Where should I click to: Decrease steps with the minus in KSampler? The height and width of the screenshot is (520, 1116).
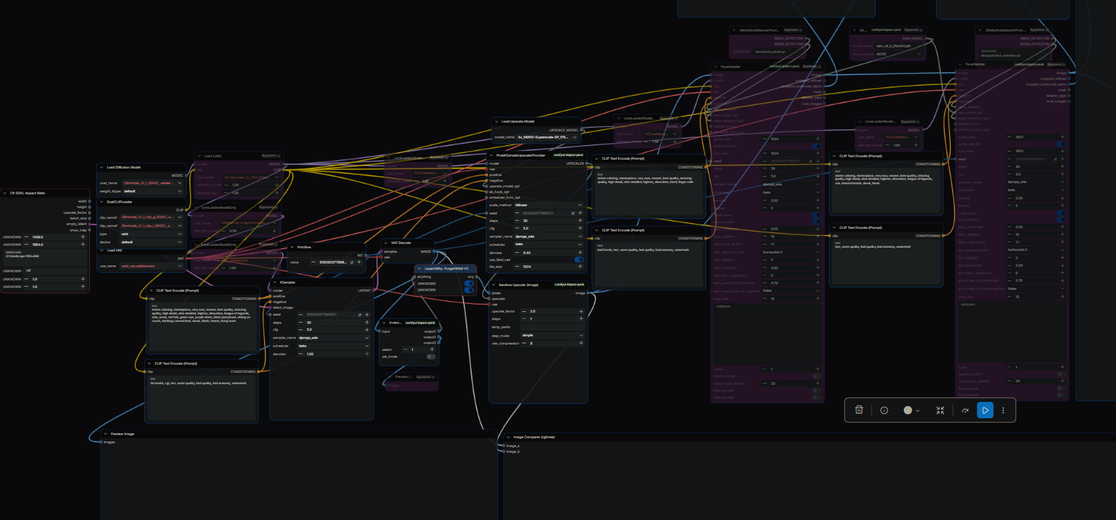[x=301, y=323]
